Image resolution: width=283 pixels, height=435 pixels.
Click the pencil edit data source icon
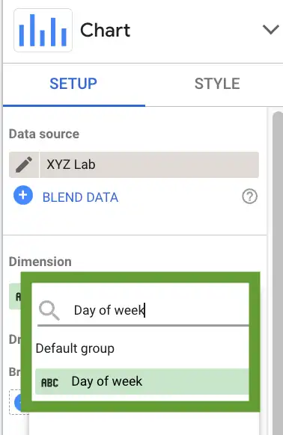[24, 164]
